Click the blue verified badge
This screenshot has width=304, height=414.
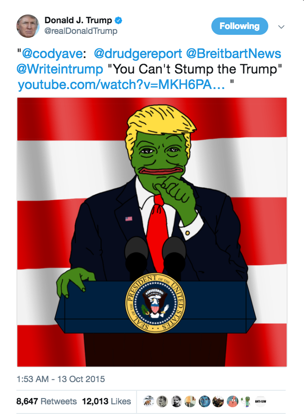click(x=119, y=20)
